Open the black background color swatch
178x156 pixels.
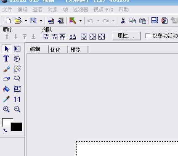coord(16,127)
